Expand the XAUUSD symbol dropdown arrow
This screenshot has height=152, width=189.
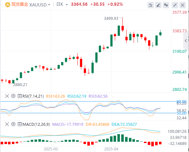click(x=49, y=5)
